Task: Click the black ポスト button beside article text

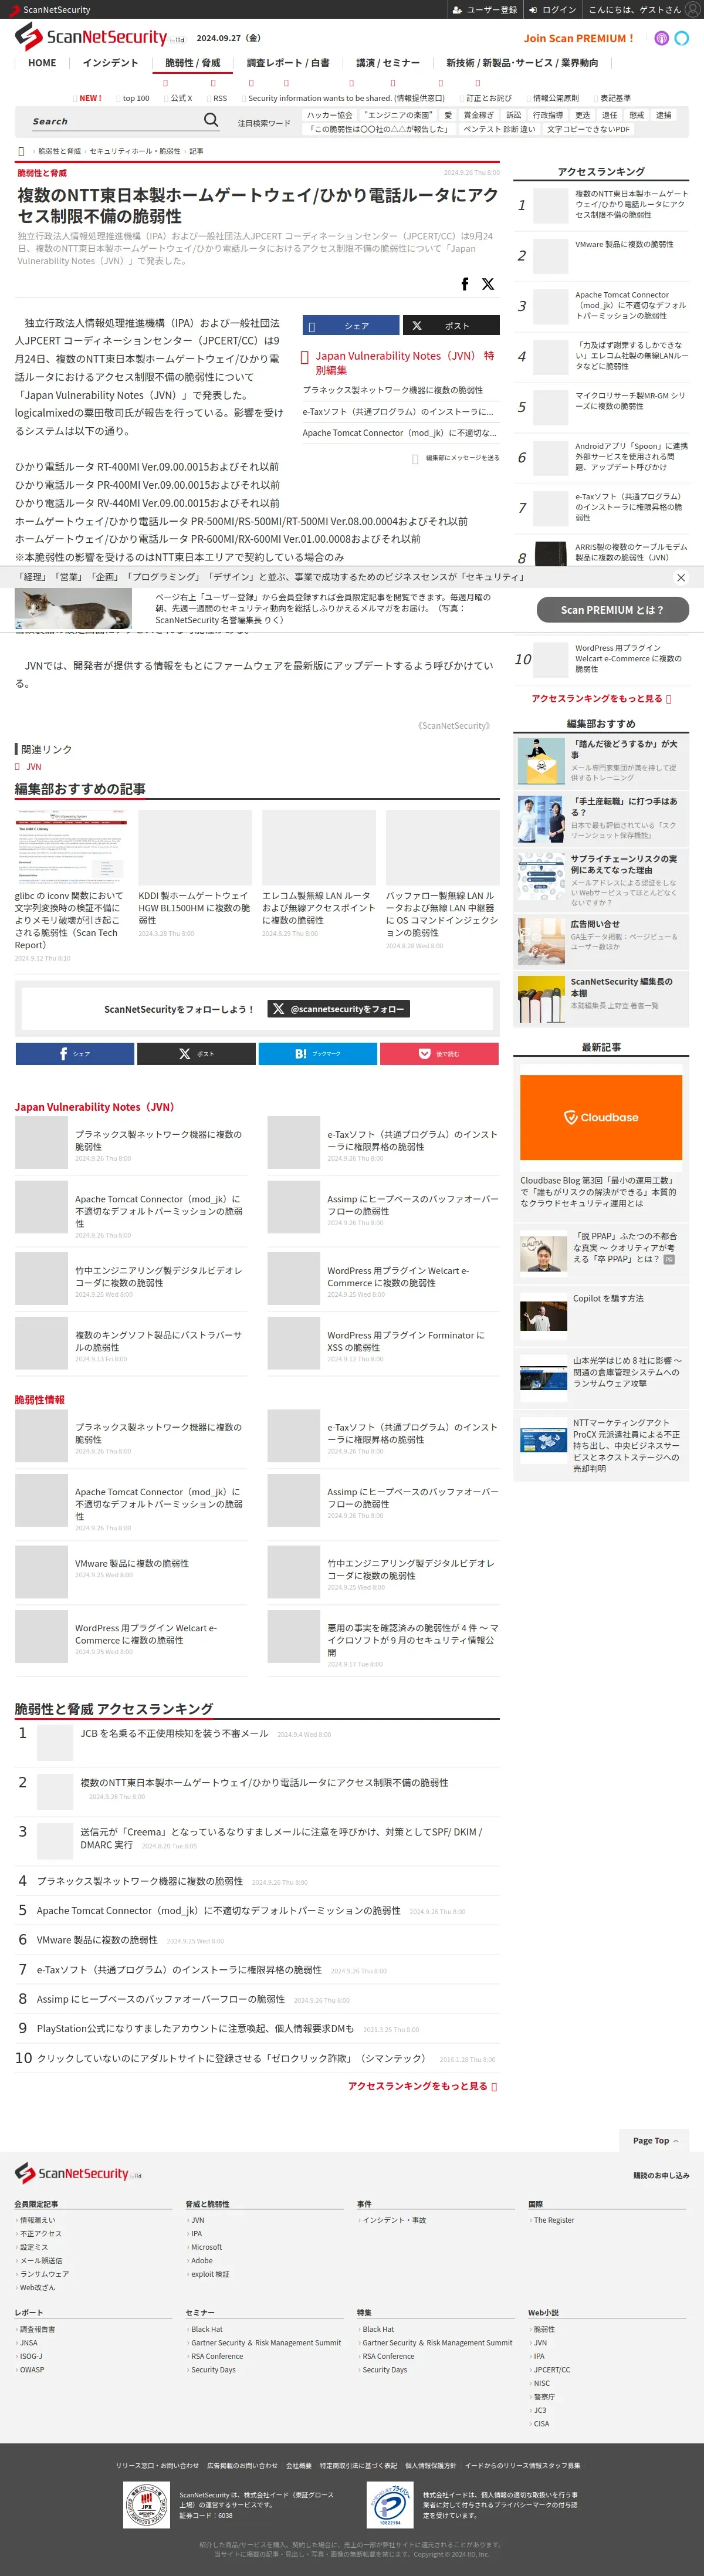Action: (x=451, y=326)
